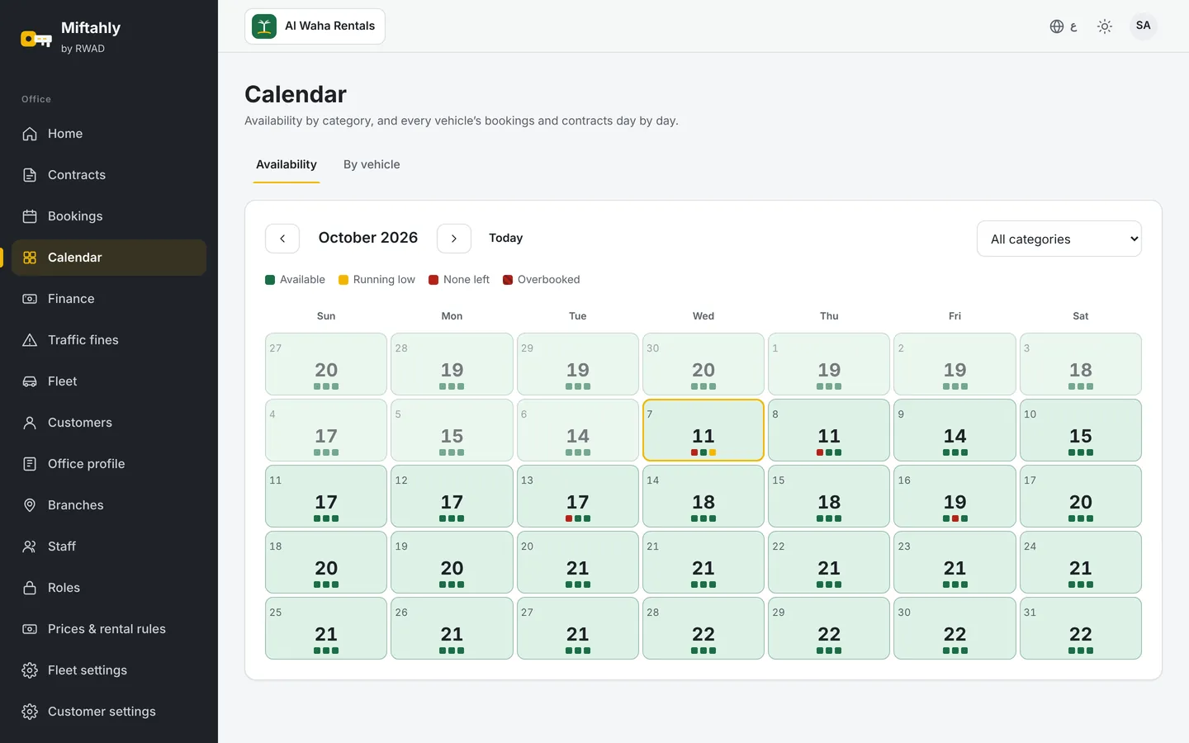The height and width of the screenshot is (743, 1189).
Task: Click the Traffic fines warning icon
Action: click(30, 340)
